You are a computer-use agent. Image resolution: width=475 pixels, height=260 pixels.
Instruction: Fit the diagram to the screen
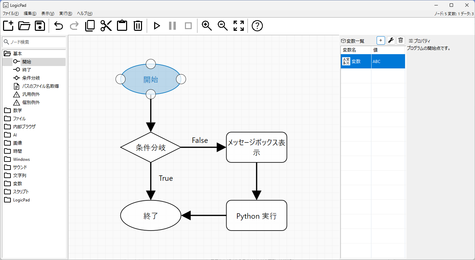[239, 26]
